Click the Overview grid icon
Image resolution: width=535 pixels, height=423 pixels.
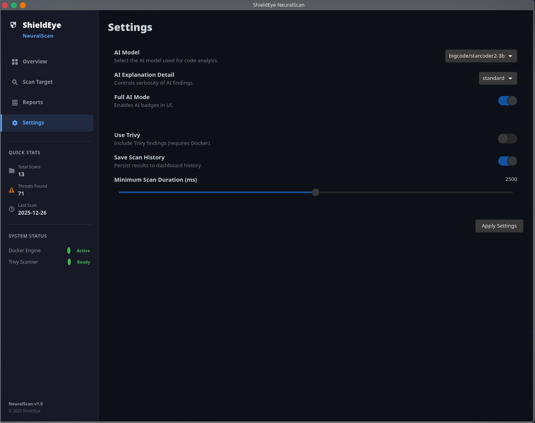tap(15, 62)
